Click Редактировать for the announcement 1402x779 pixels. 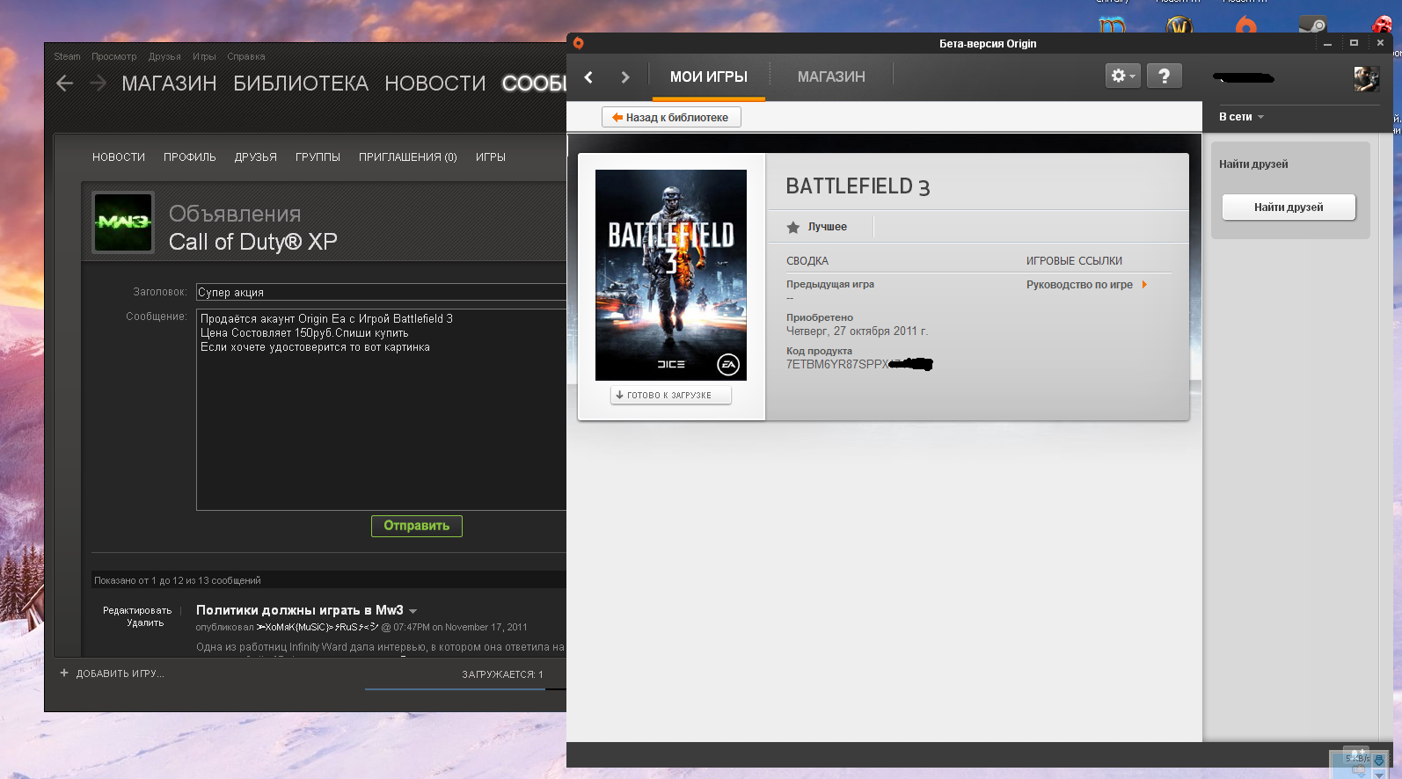137,610
